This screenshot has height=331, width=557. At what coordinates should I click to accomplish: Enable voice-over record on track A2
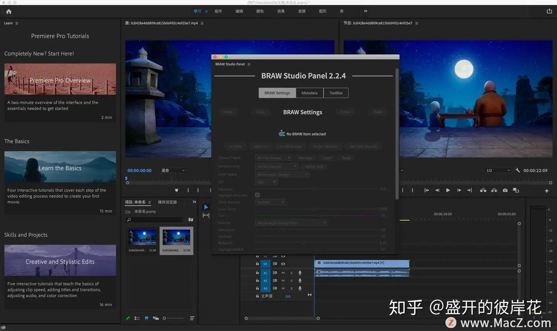coord(300,280)
